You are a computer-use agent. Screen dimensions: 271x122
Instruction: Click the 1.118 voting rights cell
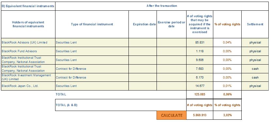click(x=200, y=51)
